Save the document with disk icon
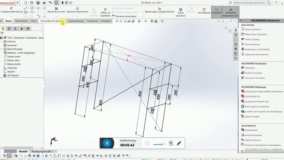284x160 pixels. tap(38, 3)
